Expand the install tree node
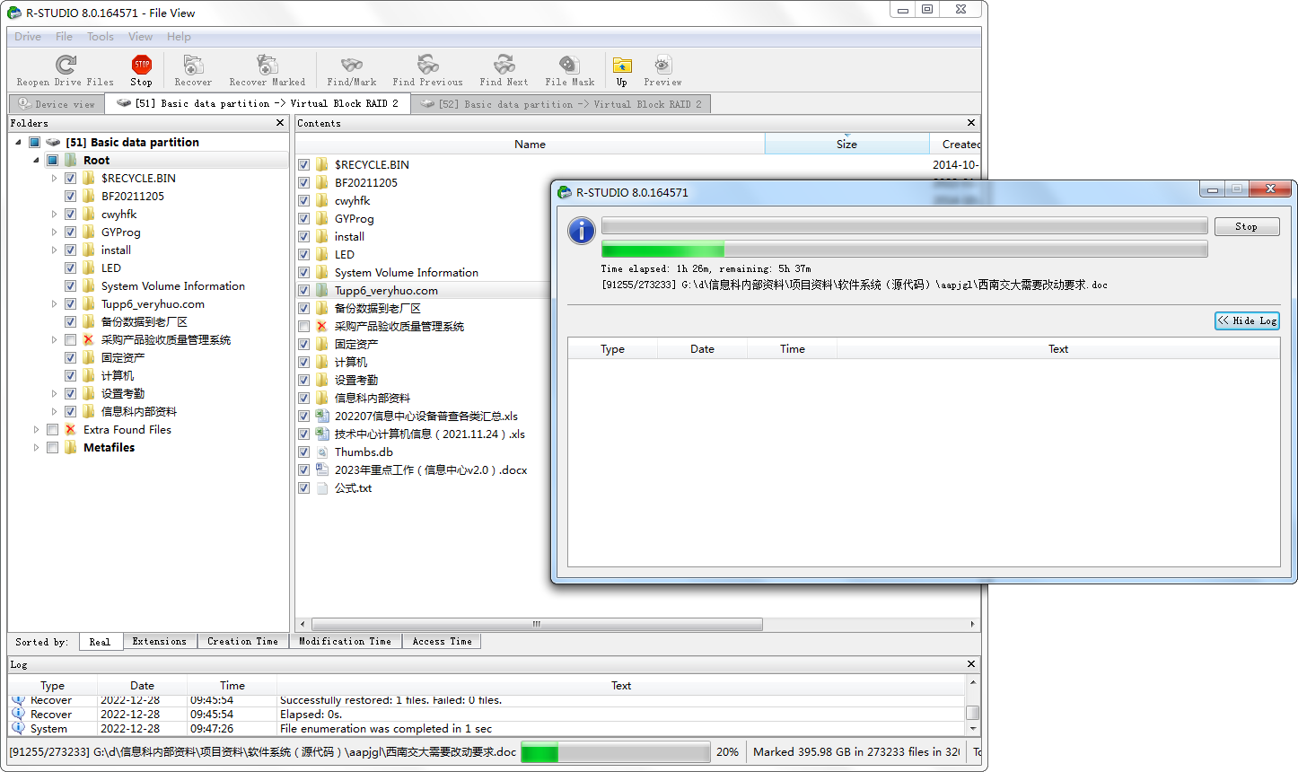 coord(54,250)
